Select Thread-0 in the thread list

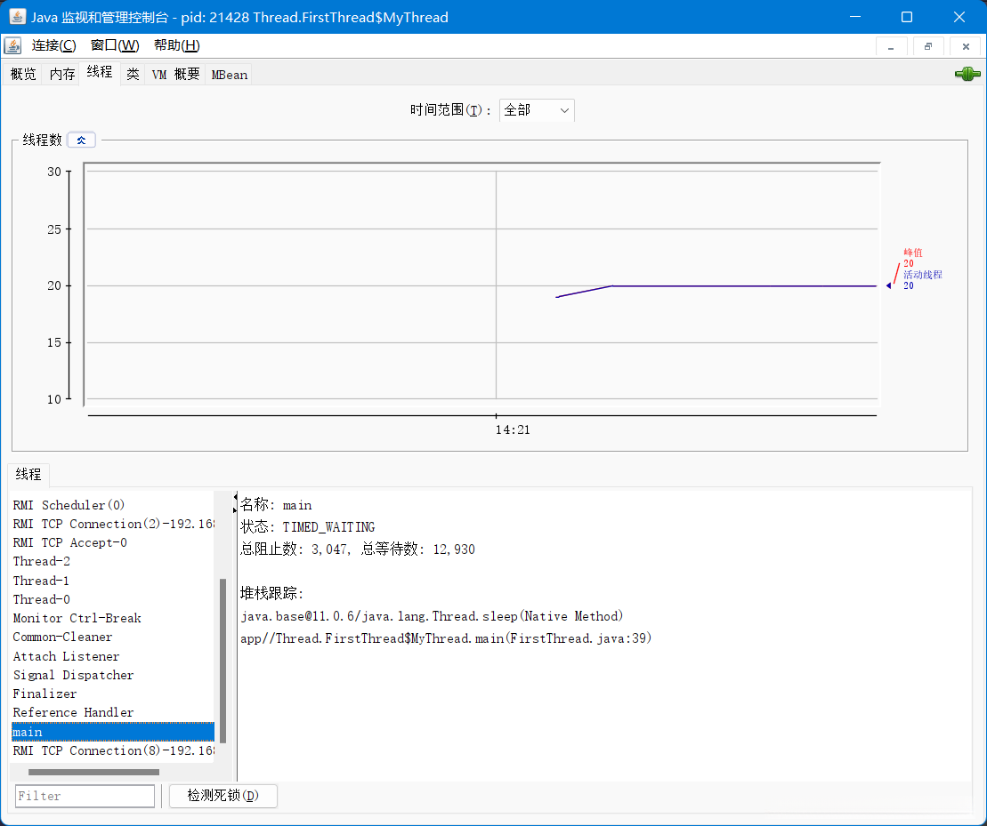[x=42, y=599]
